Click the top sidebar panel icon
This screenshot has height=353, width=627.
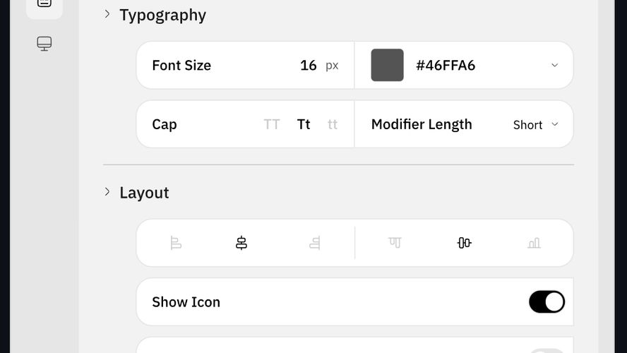[x=44, y=3]
